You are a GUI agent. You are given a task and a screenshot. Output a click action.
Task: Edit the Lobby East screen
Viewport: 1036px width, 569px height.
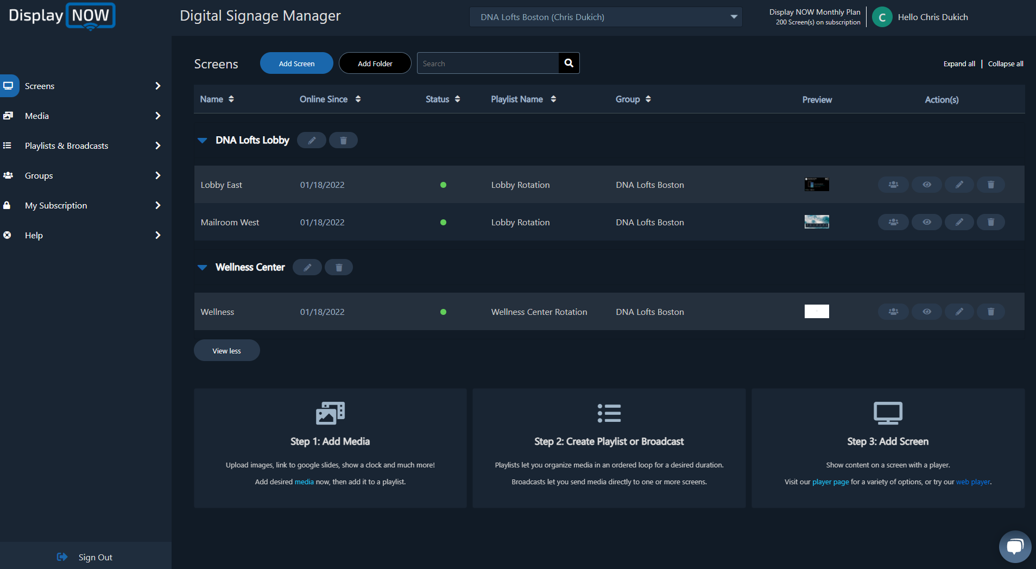pyautogui.click(x=959, y=185)
